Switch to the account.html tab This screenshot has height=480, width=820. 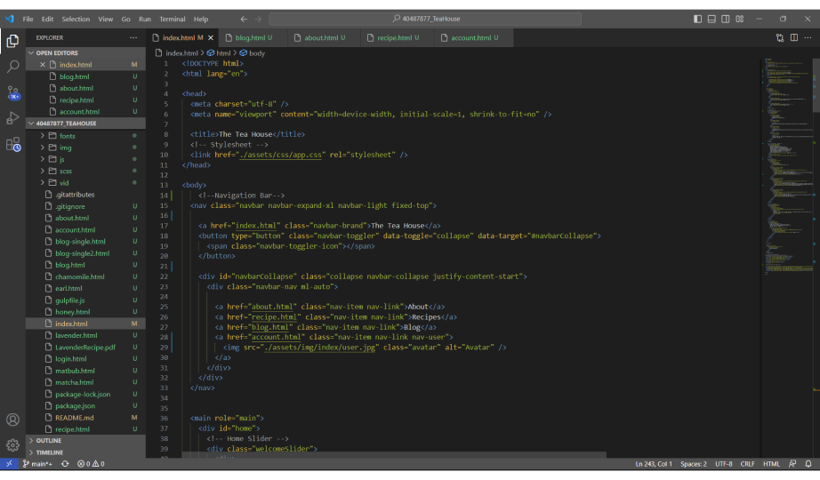(x=474, y=37)
